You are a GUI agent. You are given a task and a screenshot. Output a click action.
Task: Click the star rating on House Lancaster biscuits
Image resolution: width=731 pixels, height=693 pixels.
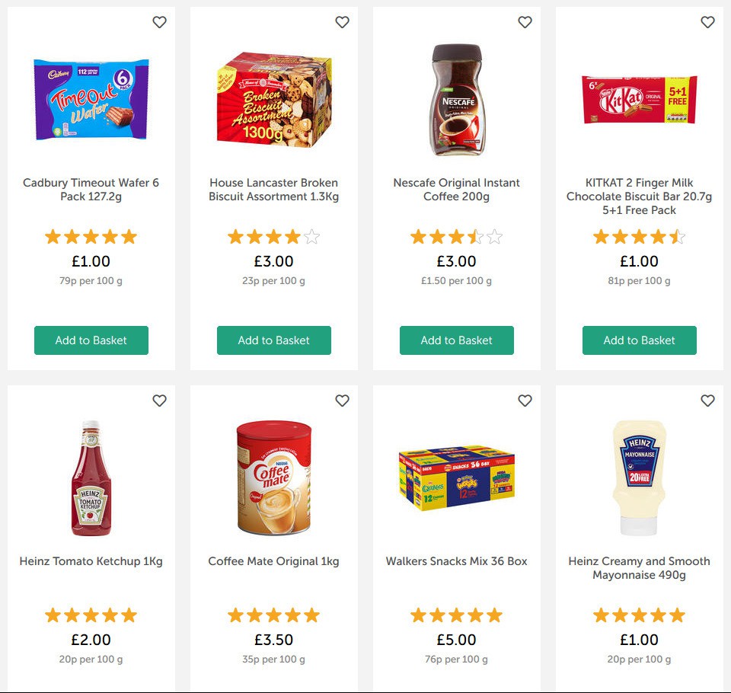click(x=273, y=237)
